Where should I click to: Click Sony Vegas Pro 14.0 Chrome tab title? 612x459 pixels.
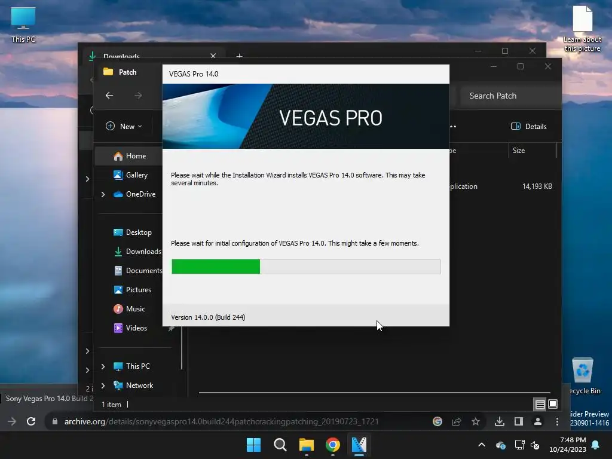(x=49, y=399)
